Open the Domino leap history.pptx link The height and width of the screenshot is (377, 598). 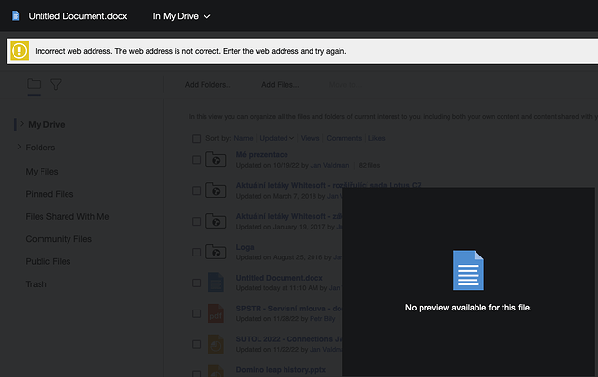pos(281,369)
